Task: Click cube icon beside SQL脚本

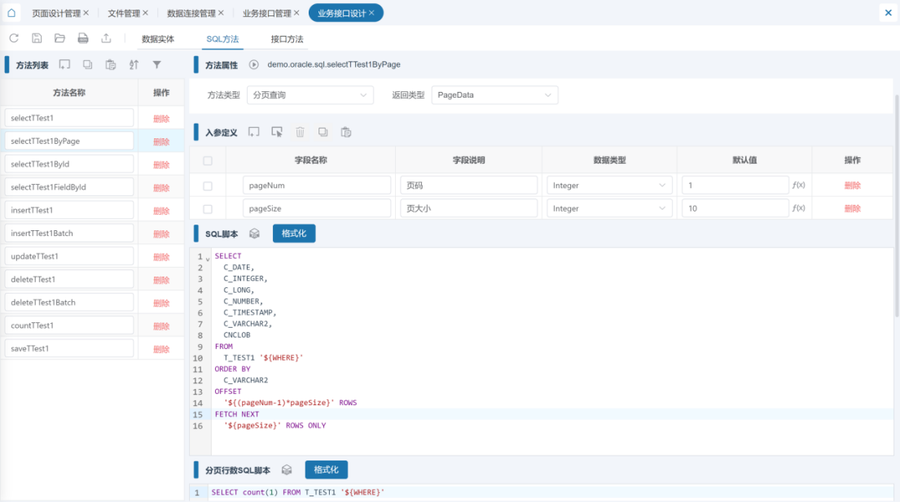Action: pos(254,234)
